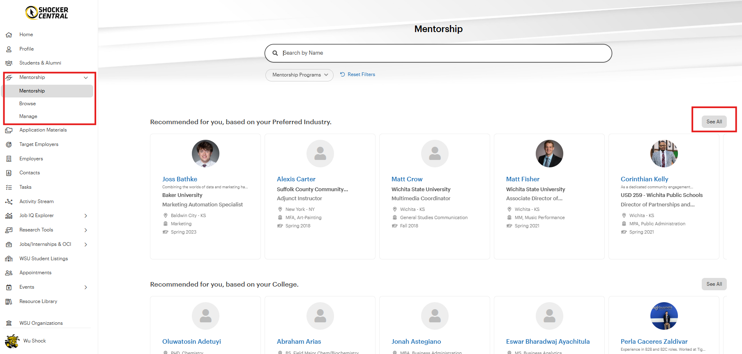This screenshot has width=742, height=354.
Task: Click the Jobs/Internships briefcase icon
Action: point(9,245)
